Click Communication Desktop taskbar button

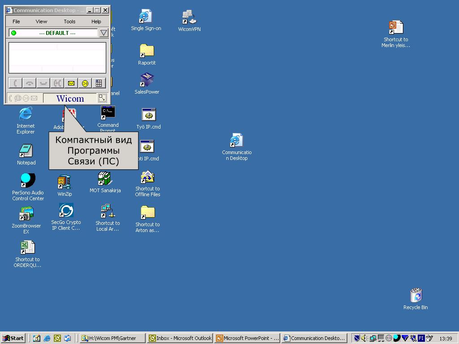pos(314,338)
